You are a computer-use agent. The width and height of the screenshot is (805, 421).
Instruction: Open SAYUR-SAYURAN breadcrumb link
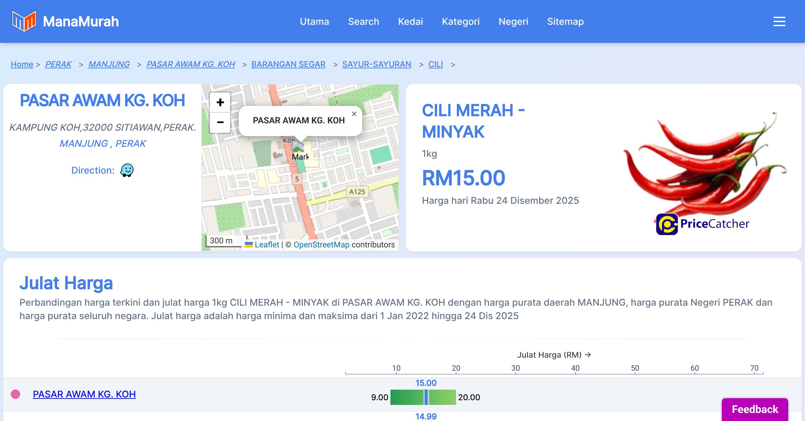pyautogui.click(x=376, y=64)
